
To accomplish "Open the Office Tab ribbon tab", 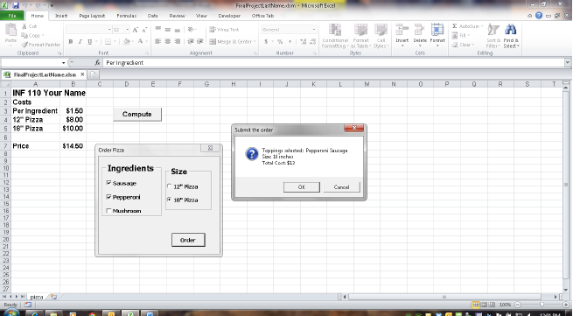I will (x=262, y=16).
